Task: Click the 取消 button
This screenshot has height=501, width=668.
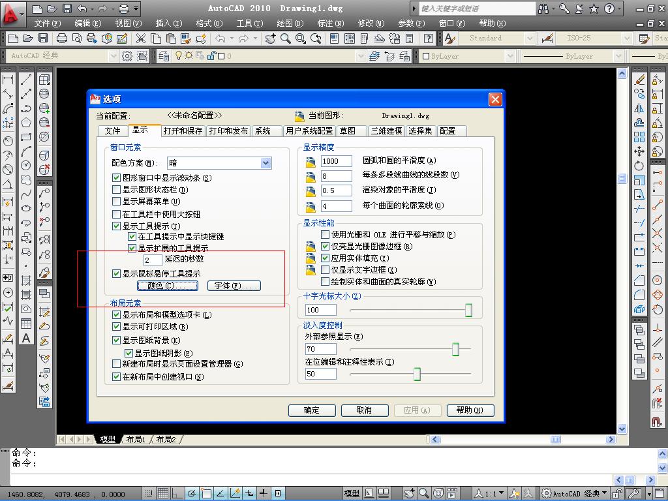Action: (x=364, y=410)
